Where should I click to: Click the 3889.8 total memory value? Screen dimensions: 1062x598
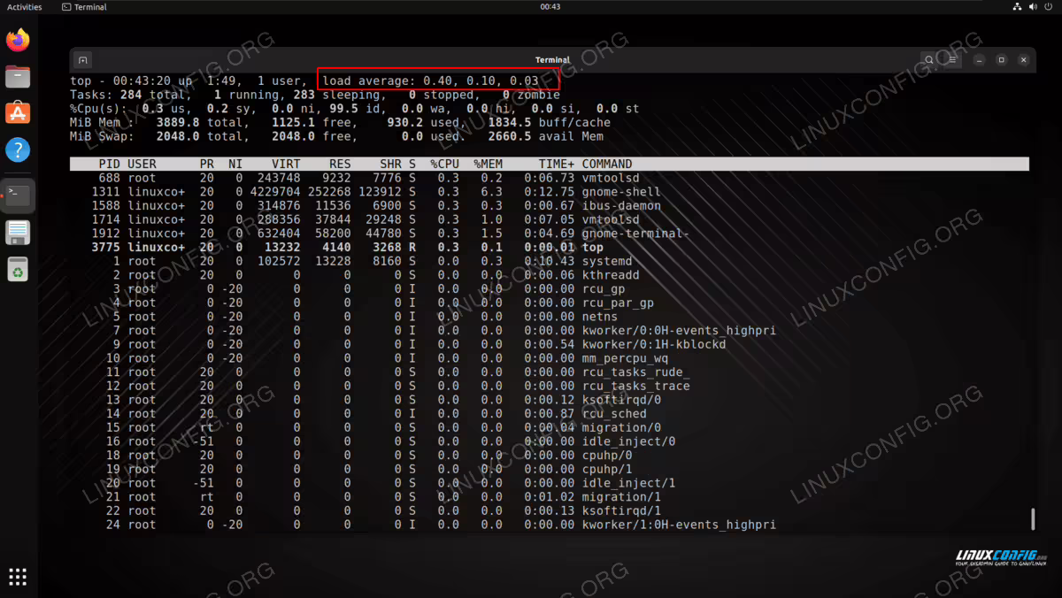click(178, 123)
